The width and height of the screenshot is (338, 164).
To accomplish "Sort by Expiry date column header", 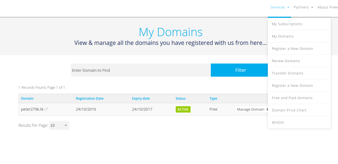I will 141,99.
